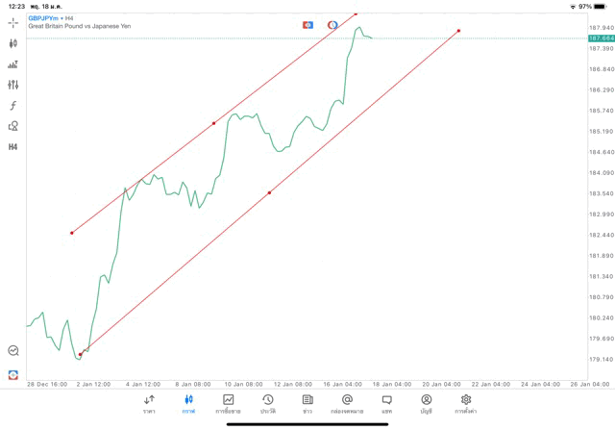
Task: Open the function (f) indicators icon
Action: (x=13, y=106)
